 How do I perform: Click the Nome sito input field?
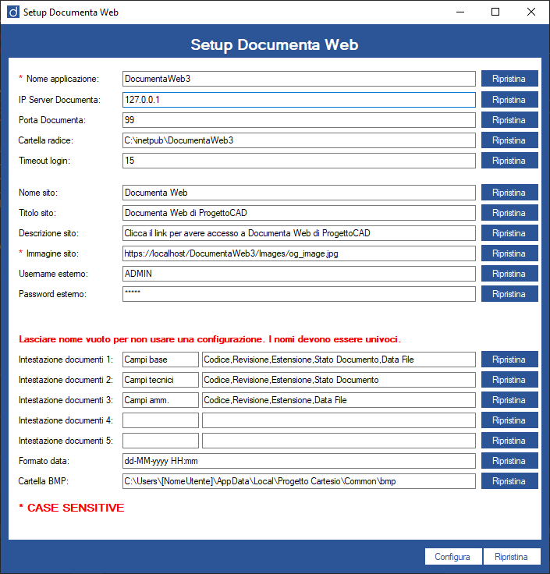click(299, 193)
